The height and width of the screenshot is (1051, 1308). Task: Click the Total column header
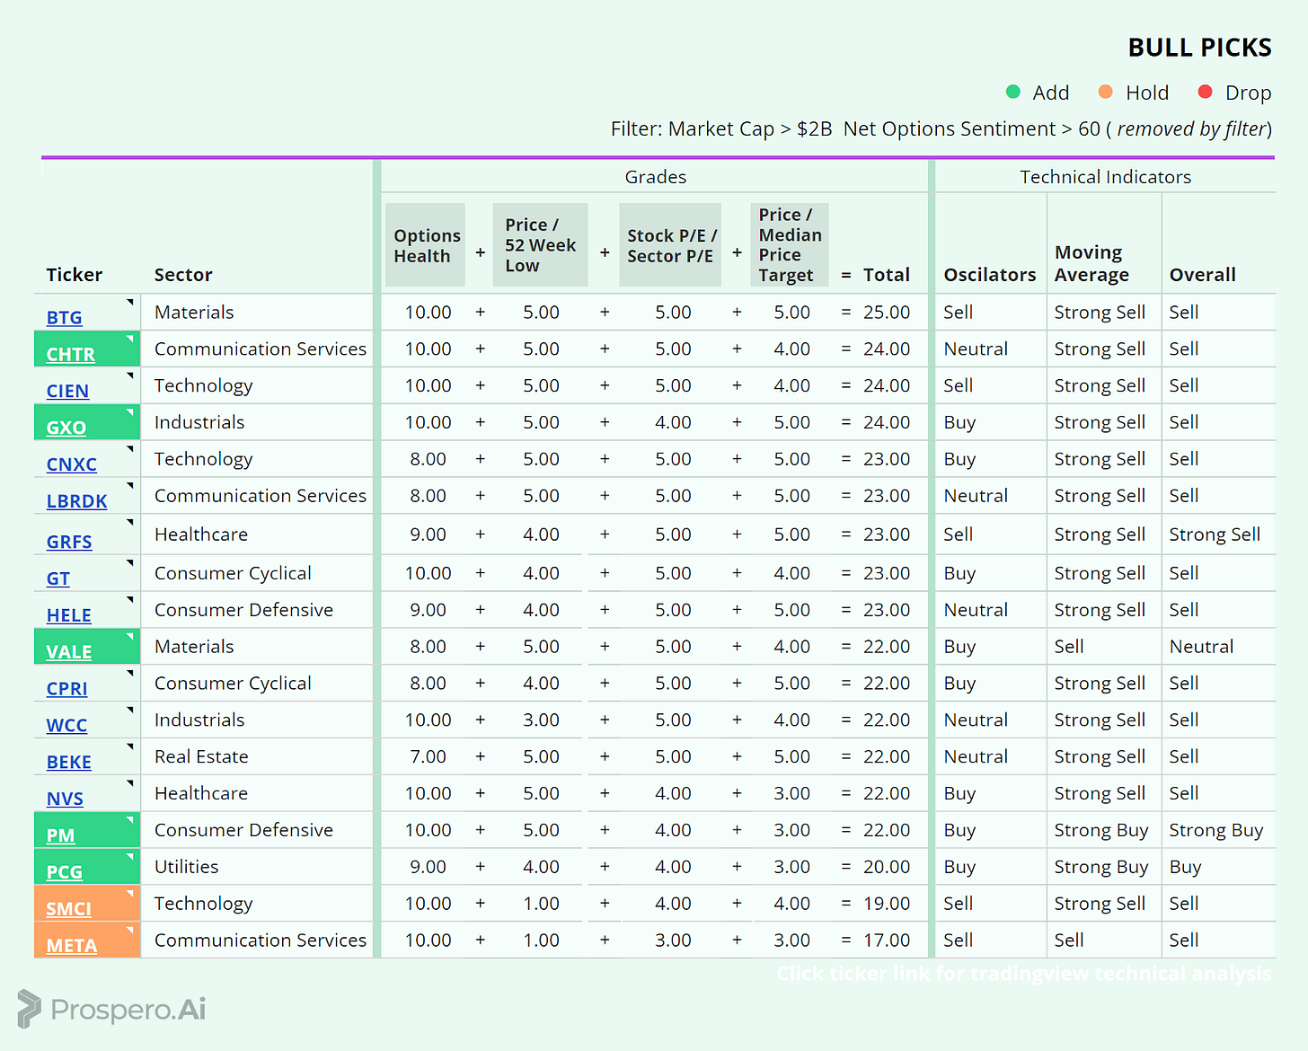tap(886, 275)
